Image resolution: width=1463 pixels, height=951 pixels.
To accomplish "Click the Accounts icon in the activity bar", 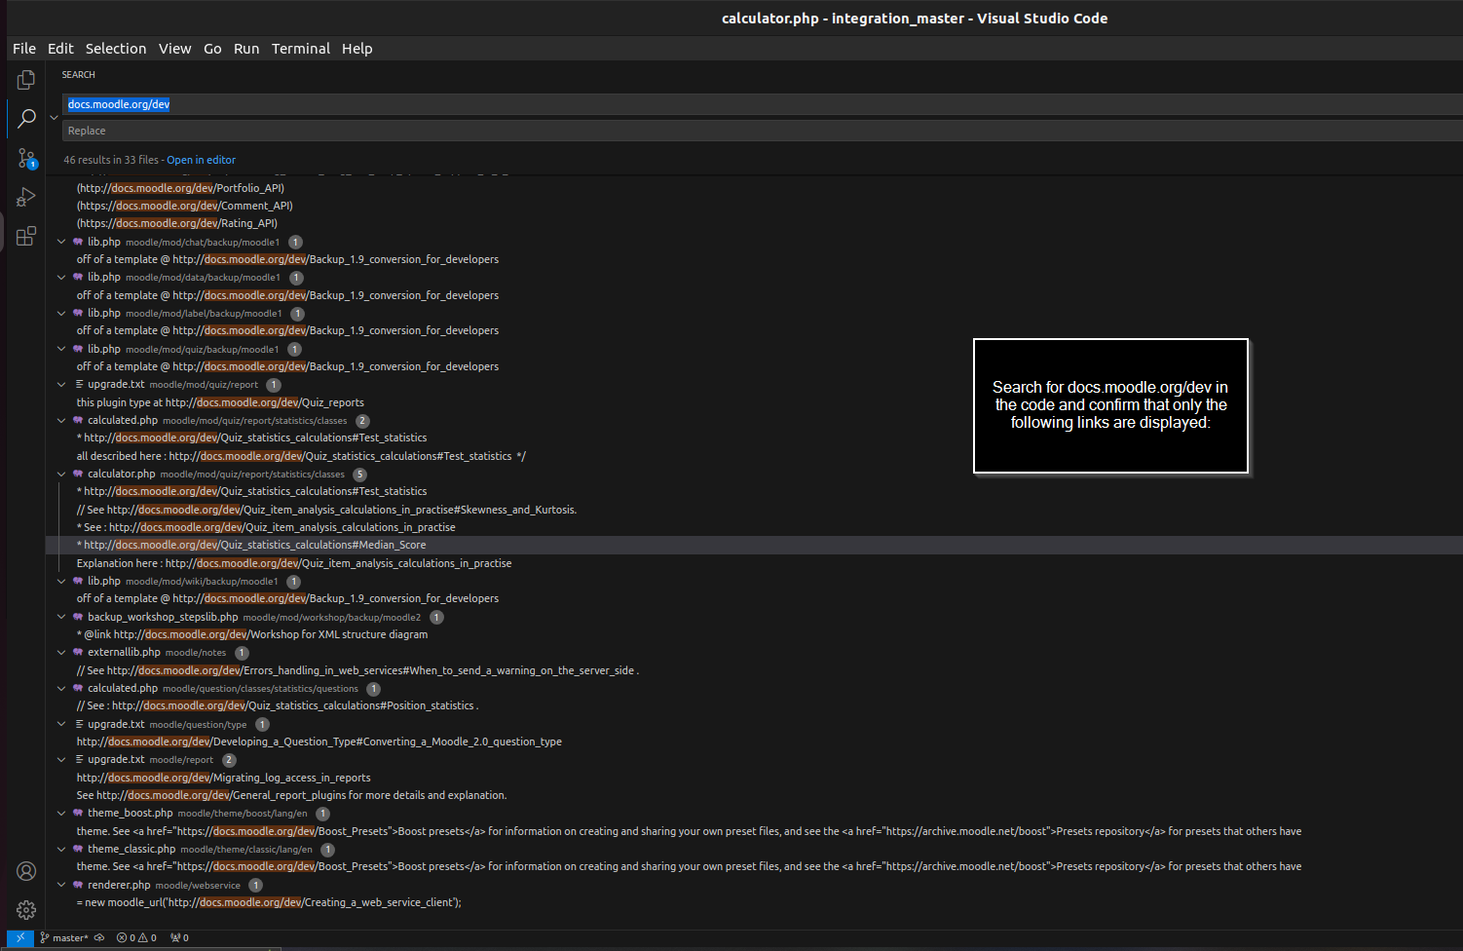I will point(26,871).
